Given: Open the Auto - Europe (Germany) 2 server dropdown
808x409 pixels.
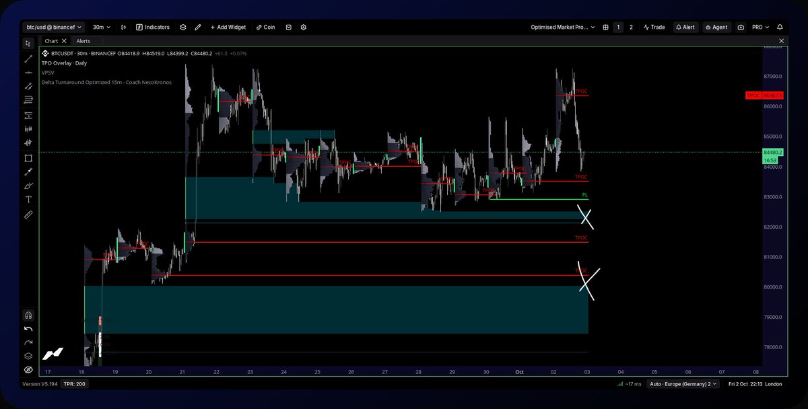Looking at the screenshot, I should [683, 384].
